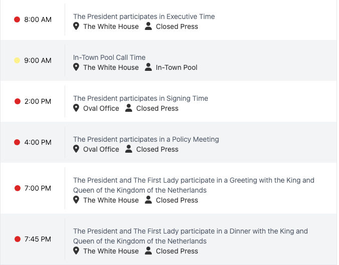Click the Oval Office location in the 4:00 PM row

click(x=101, y=149)
